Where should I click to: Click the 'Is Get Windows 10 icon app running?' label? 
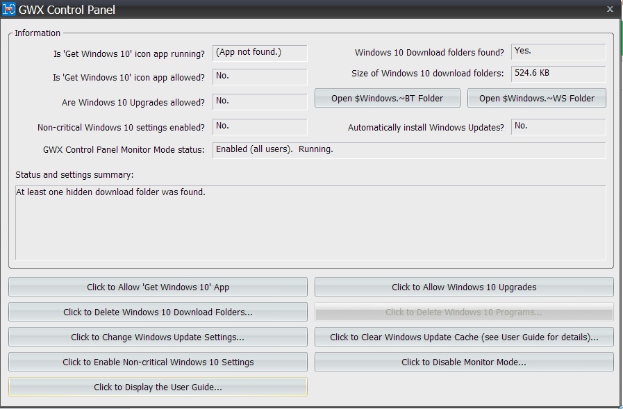[129, 53]
